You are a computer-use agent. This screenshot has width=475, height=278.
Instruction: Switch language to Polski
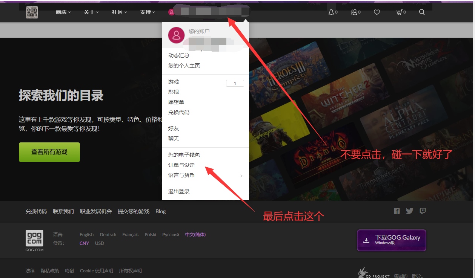150,234
